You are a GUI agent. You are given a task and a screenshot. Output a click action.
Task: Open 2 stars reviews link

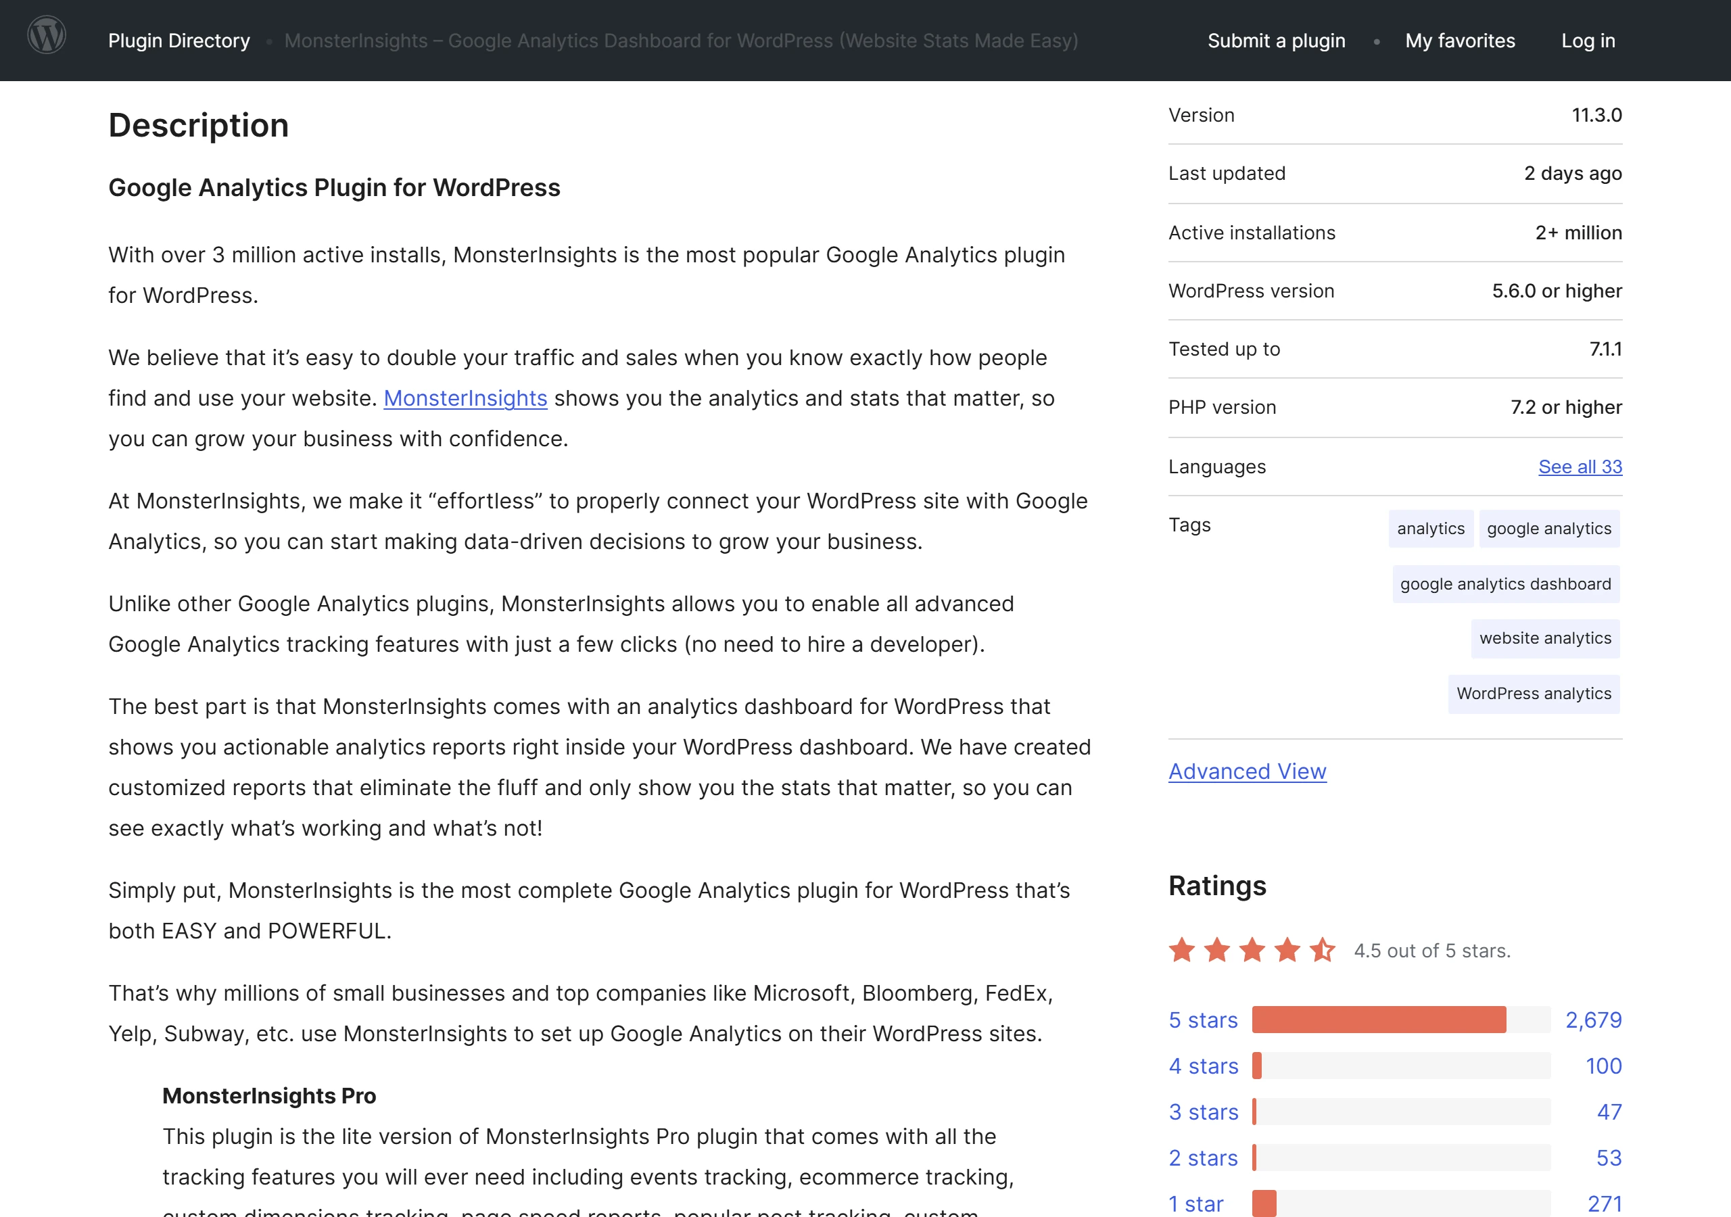1204,1158
